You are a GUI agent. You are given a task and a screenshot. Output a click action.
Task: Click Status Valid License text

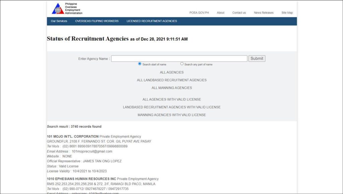point(63,166)
